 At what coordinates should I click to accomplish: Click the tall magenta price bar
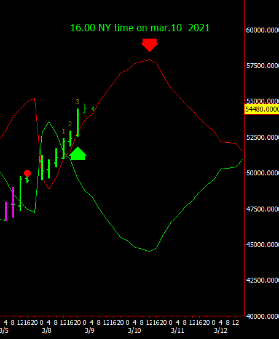pyautogui.click(x=14, y=202)
